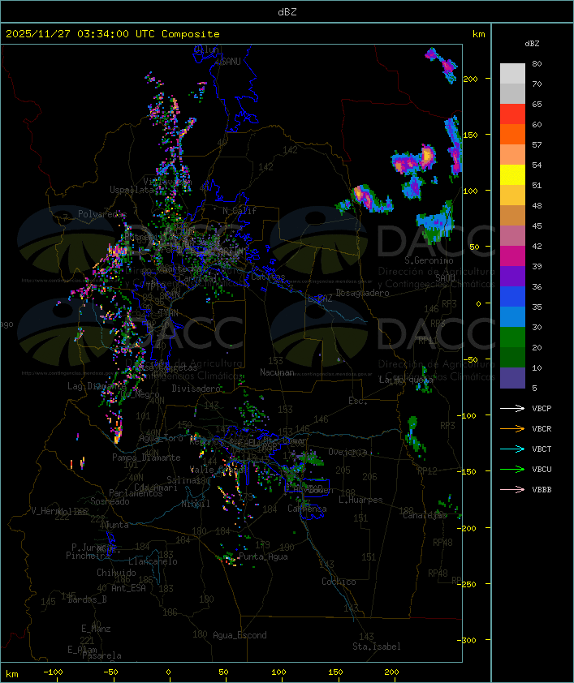Pick the red 60-65 dBZ swatch
This screenshot has height=683, width=574.
click(512, 114)
